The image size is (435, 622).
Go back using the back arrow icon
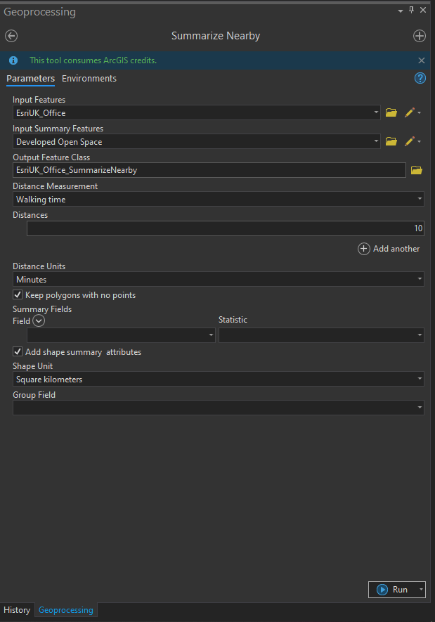(x=11, y=36)
